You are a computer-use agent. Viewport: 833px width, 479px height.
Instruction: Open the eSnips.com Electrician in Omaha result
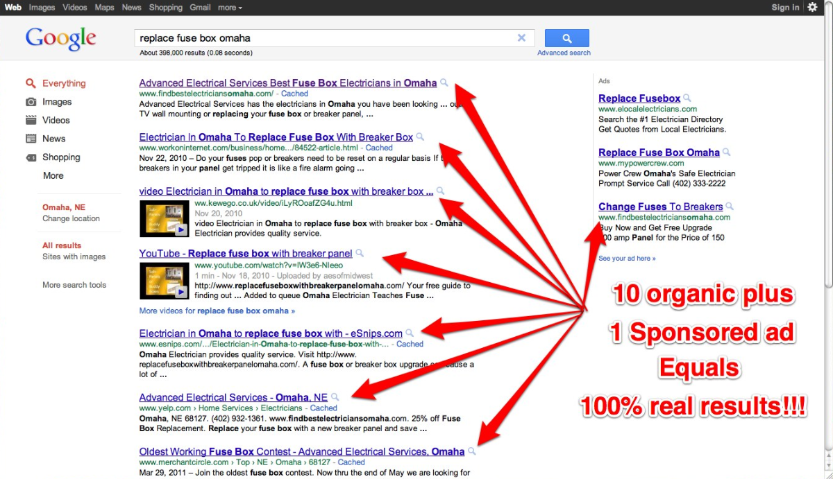[x=271, y=333]
